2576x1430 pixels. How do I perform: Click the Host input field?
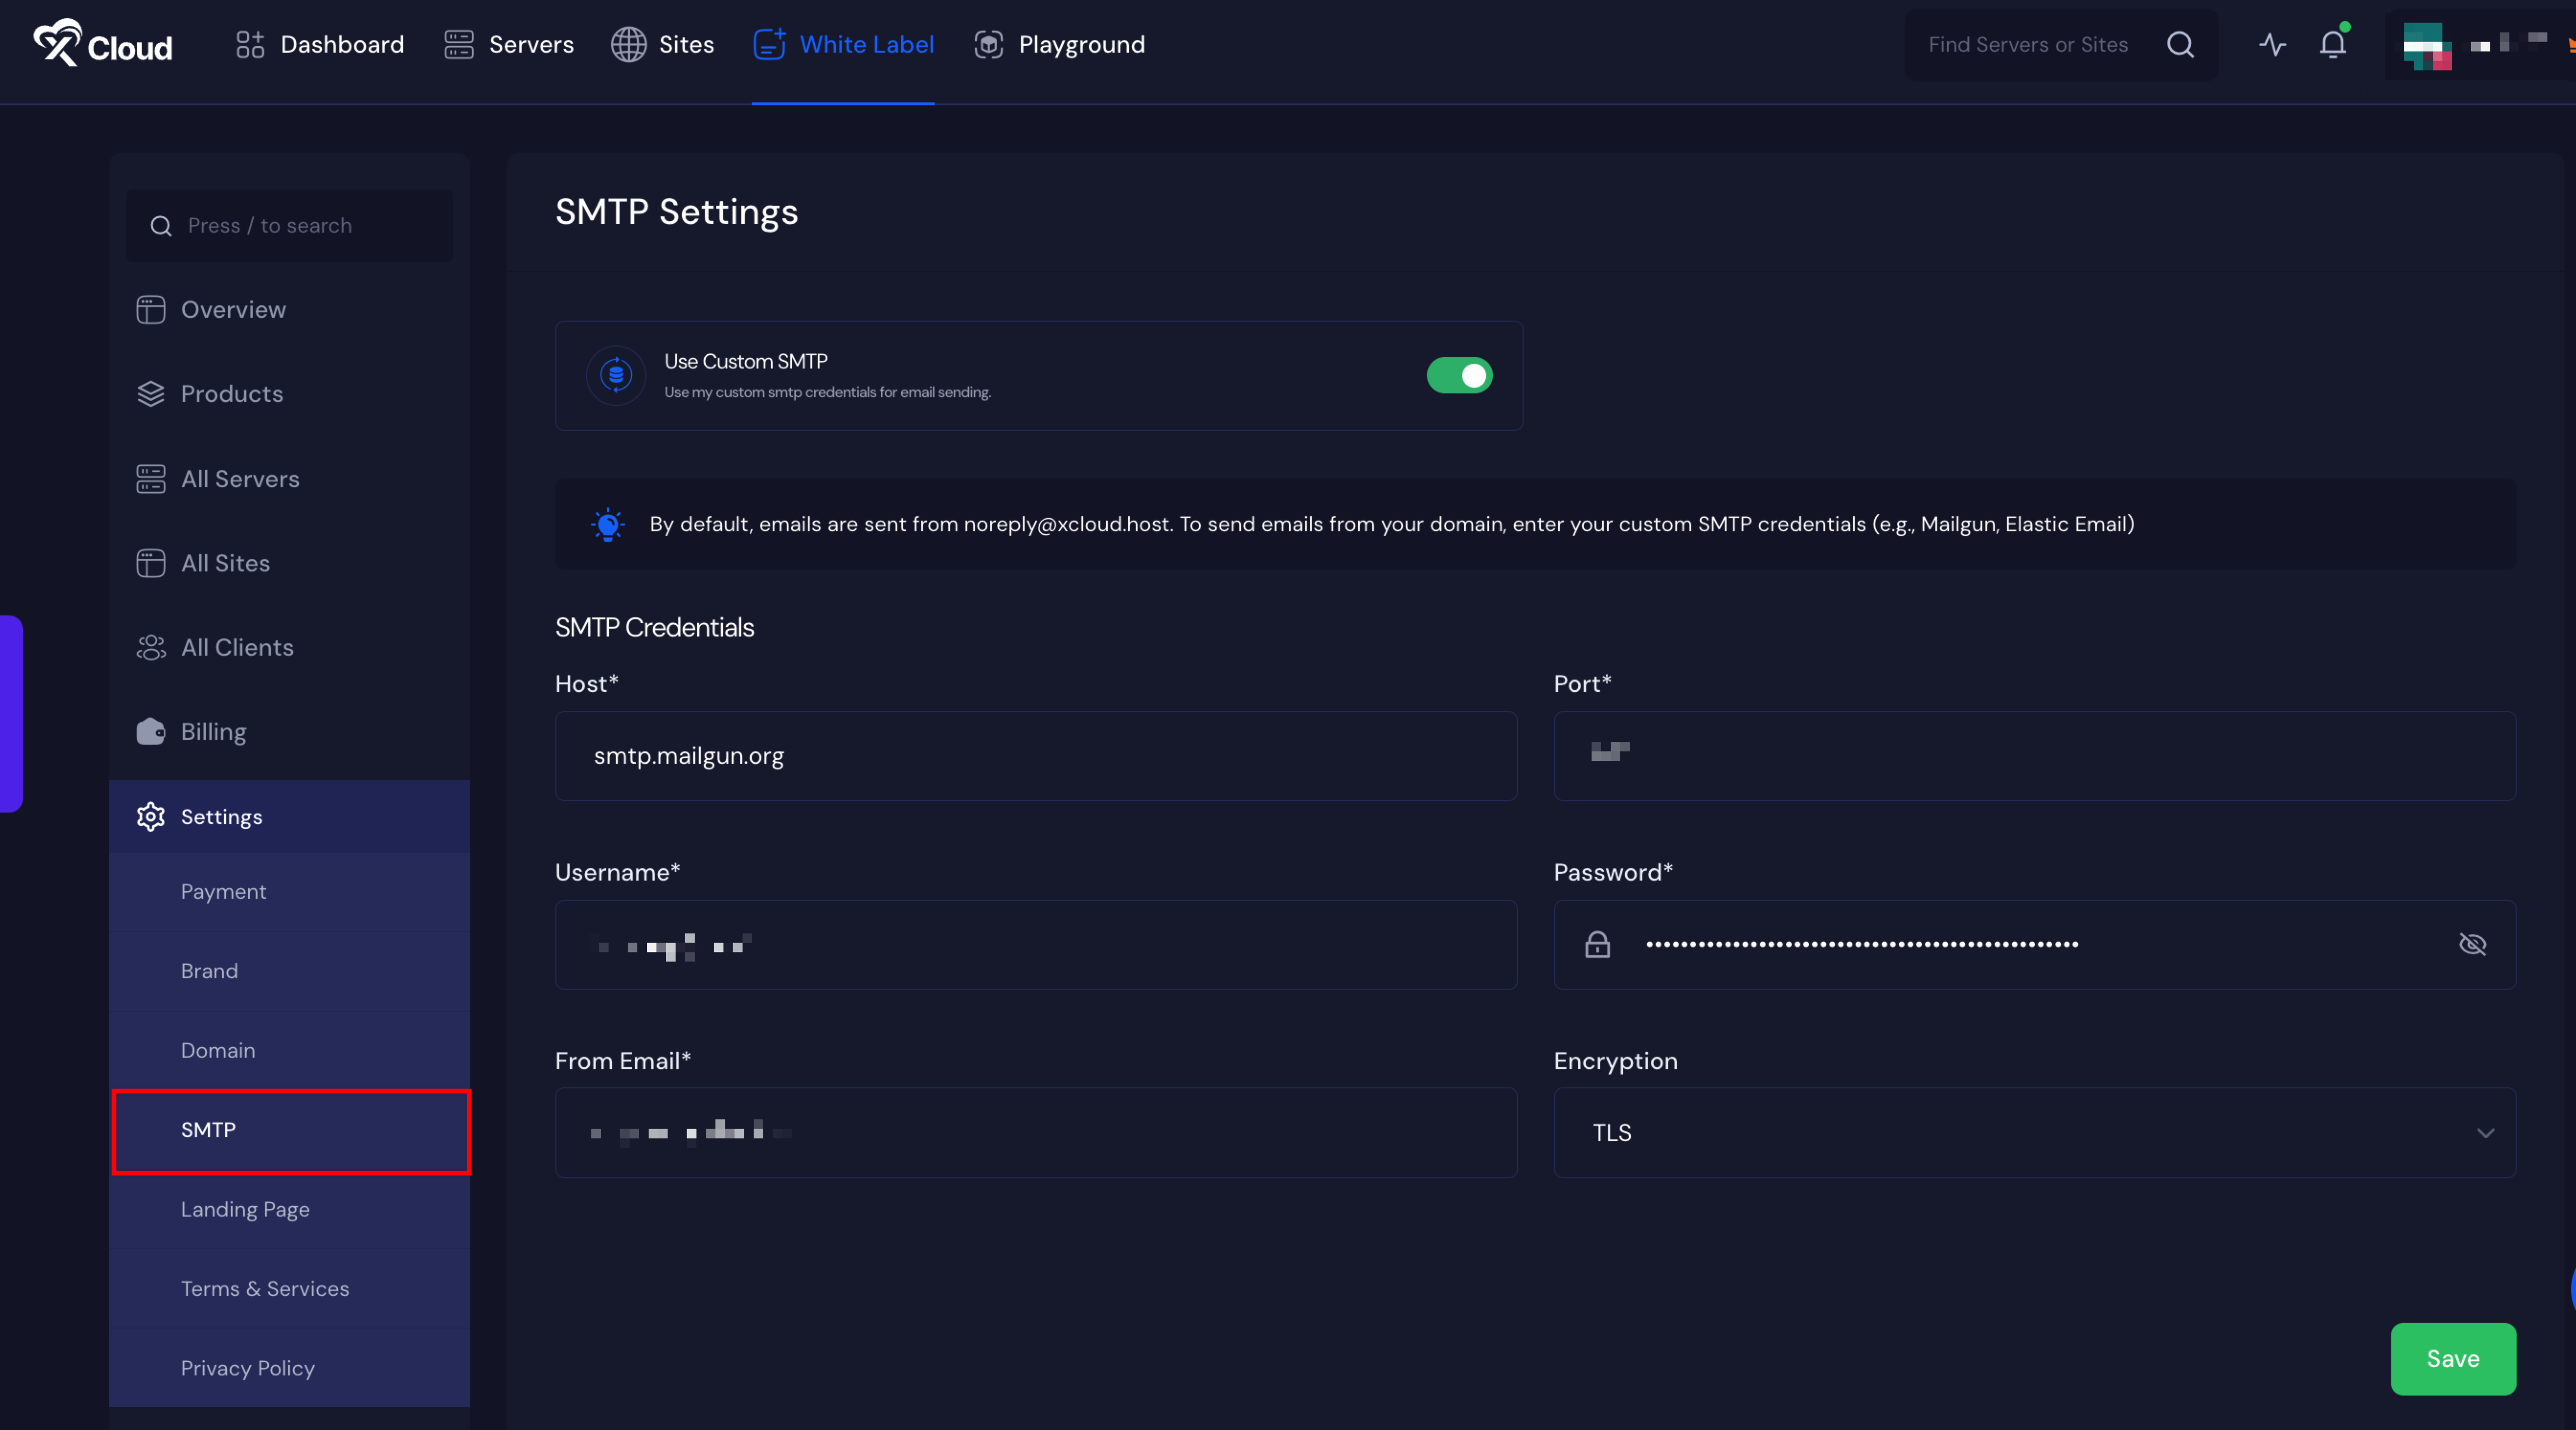click(1035, 756)
